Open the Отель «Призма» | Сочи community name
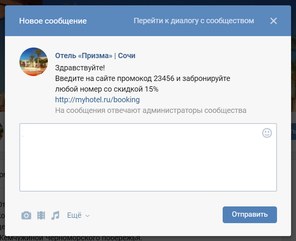 (x=95, y=56)
